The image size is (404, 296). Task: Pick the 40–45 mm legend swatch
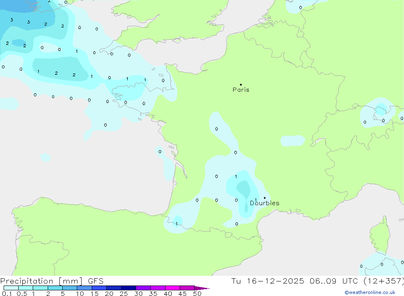click(x=173, y=288)
